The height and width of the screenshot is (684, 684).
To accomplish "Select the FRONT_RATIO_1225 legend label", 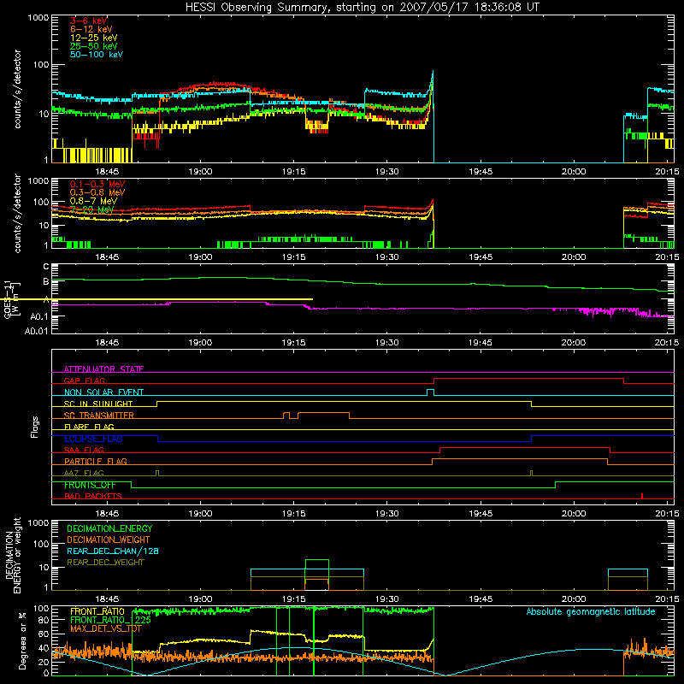I will 110,620.
